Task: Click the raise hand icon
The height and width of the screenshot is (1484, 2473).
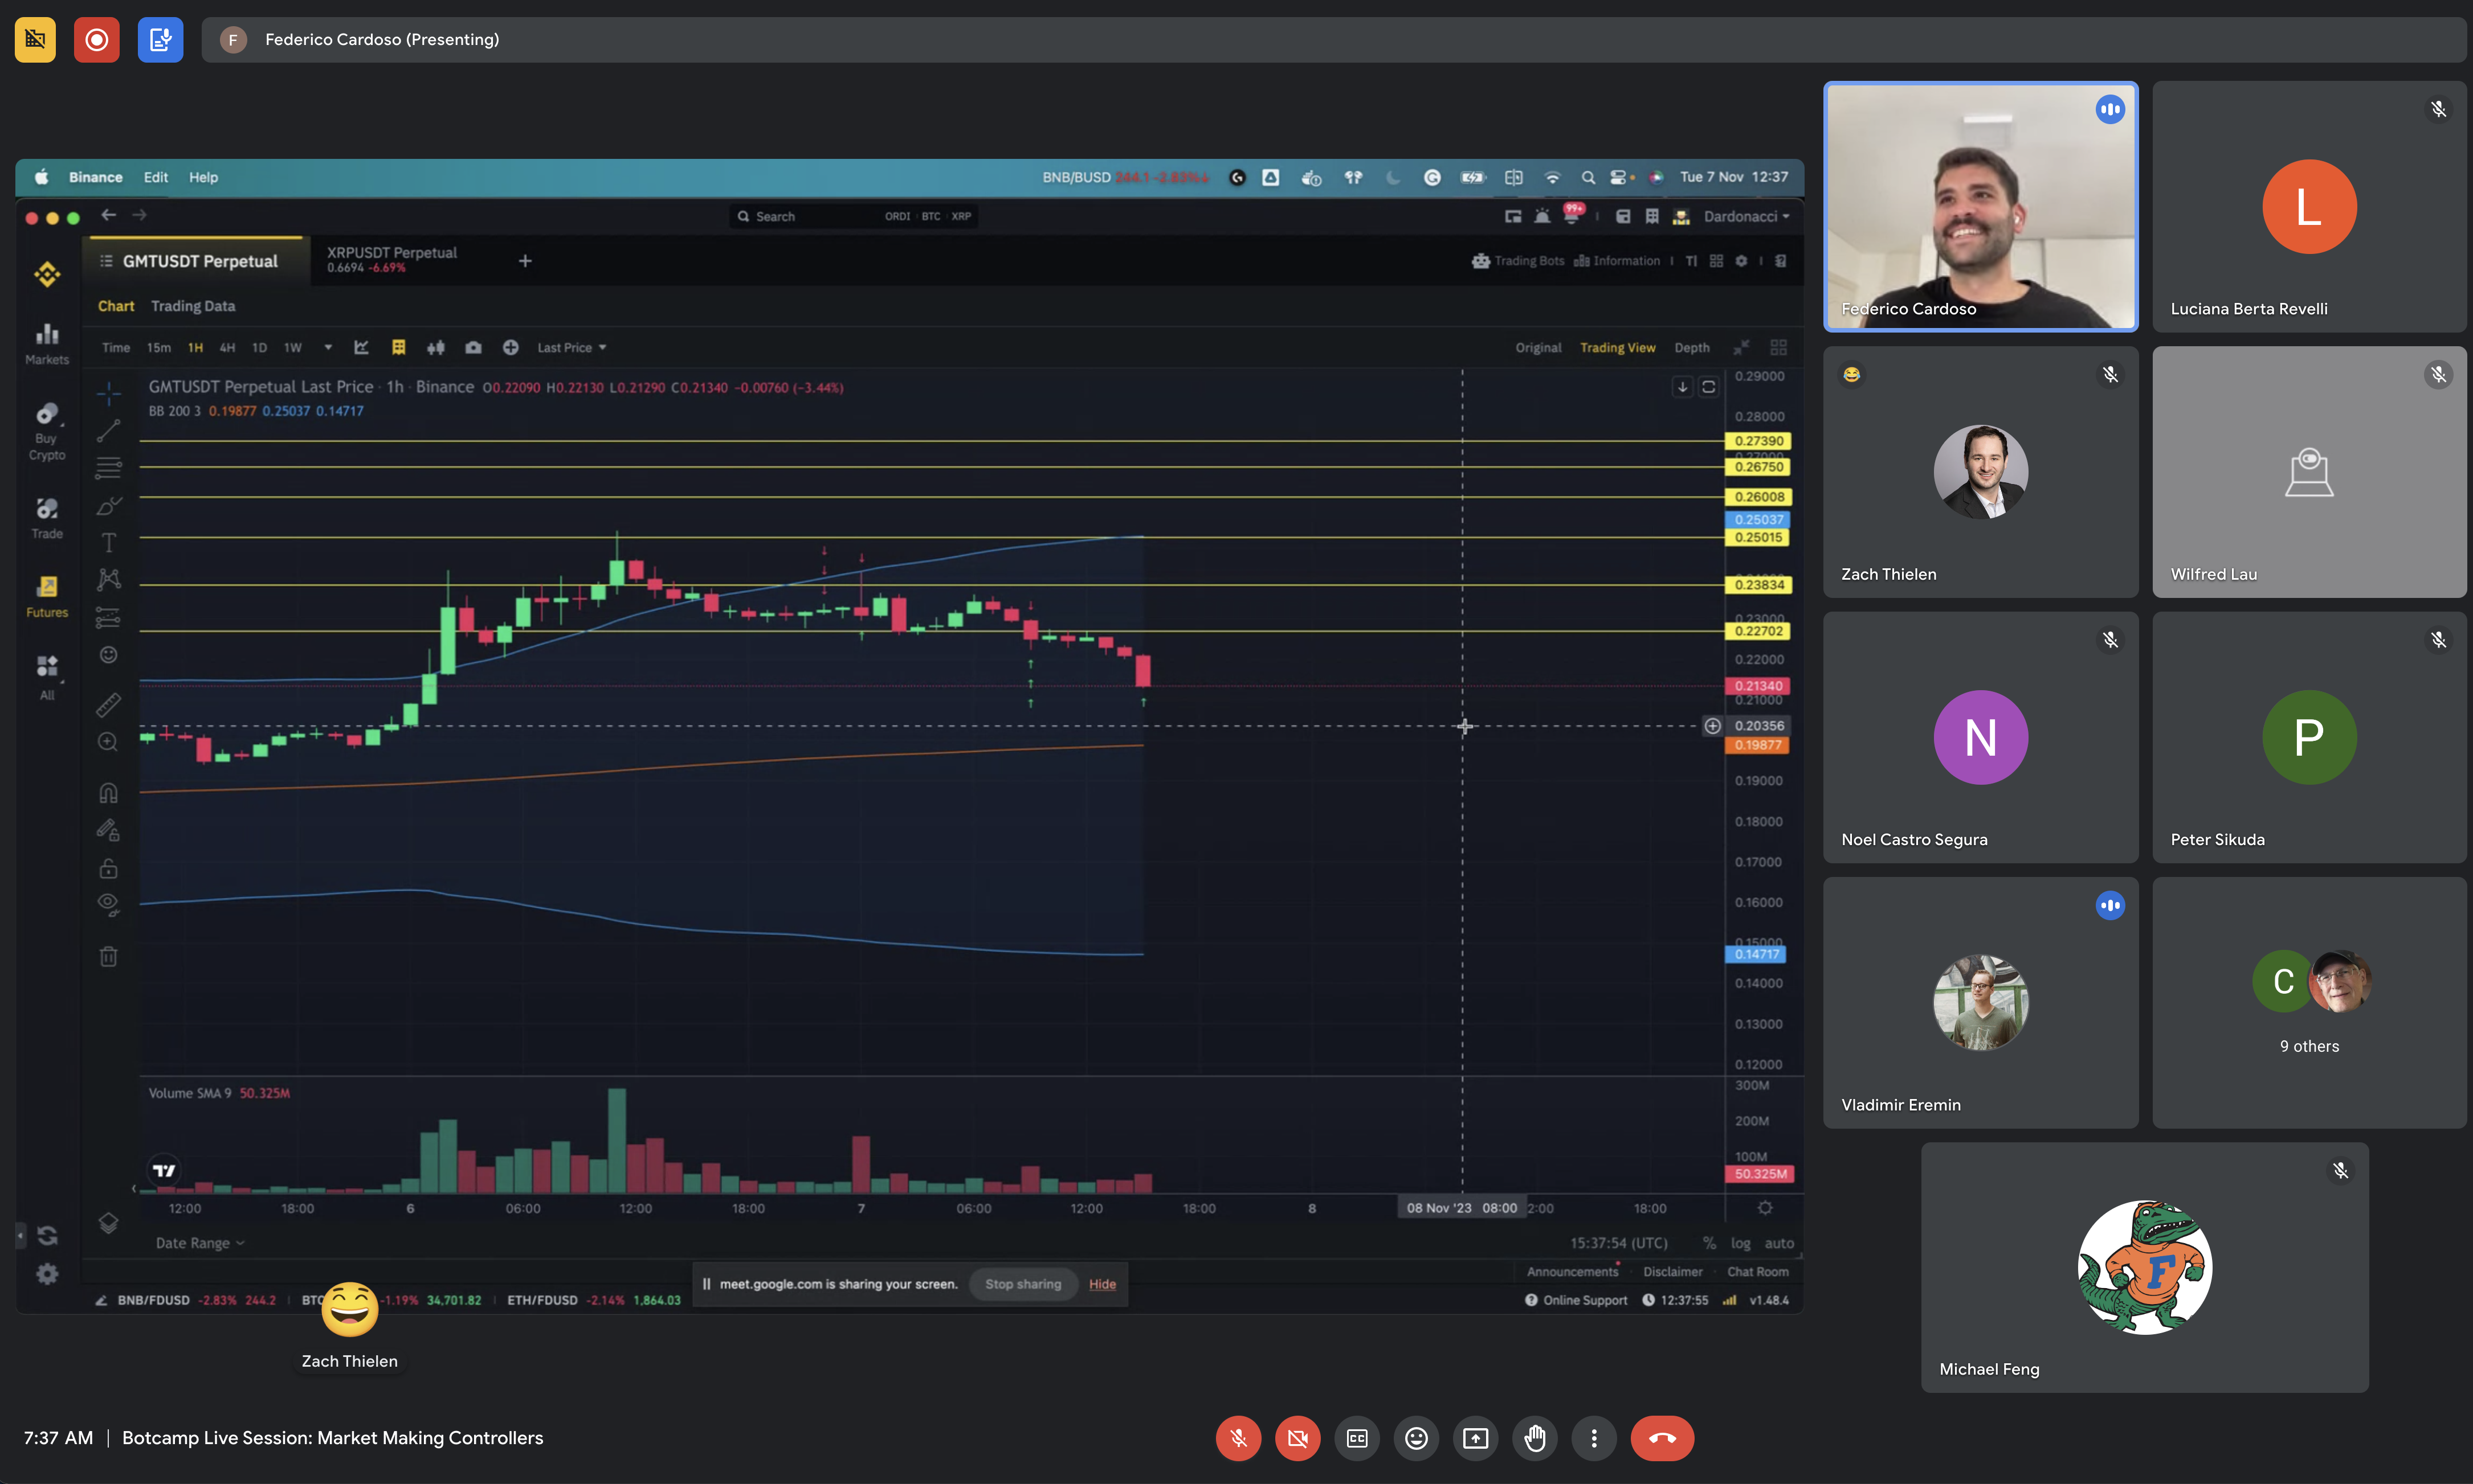Action: point(1535,1438)
